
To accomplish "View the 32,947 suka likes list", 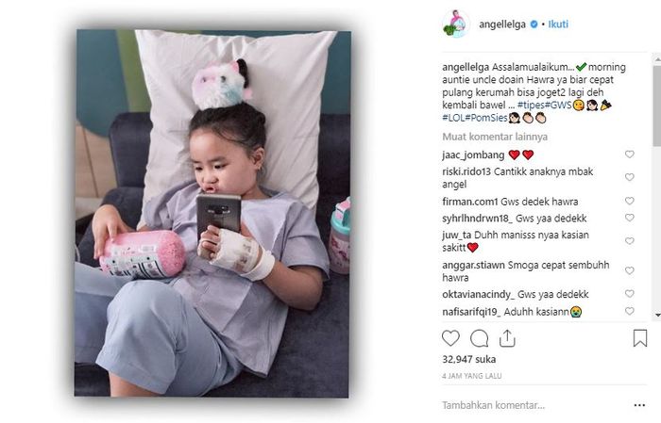I will (468, 360).
